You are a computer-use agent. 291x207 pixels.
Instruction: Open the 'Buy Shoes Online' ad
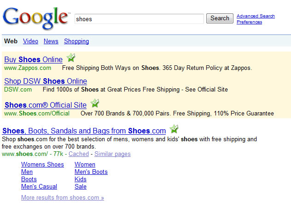tap(34, 59)
